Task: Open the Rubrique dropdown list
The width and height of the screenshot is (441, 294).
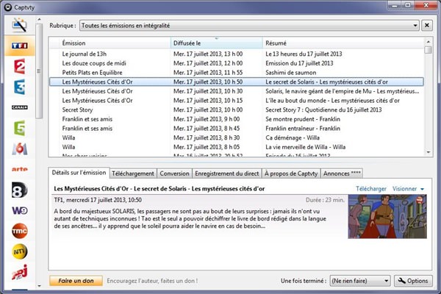Action: 249,26
